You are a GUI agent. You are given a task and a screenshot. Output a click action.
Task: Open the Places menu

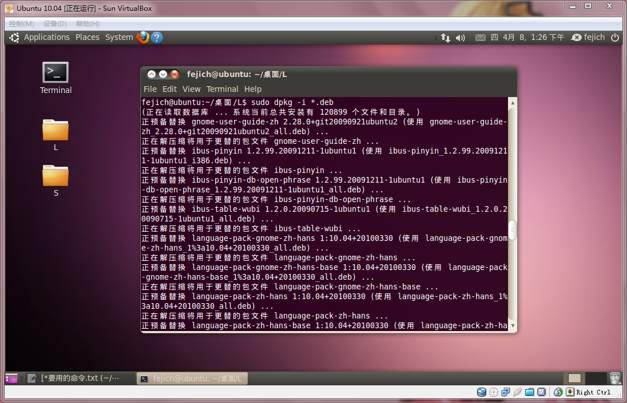point(88,38)
